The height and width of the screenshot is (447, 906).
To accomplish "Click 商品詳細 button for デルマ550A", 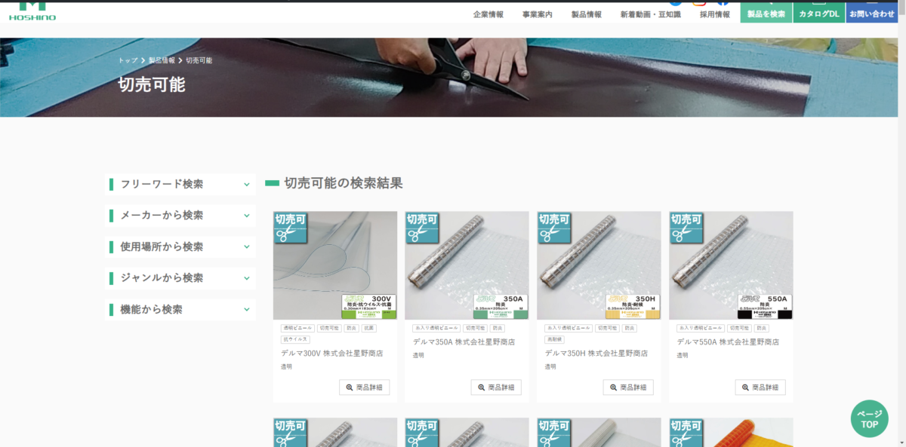I will [760, 387].
